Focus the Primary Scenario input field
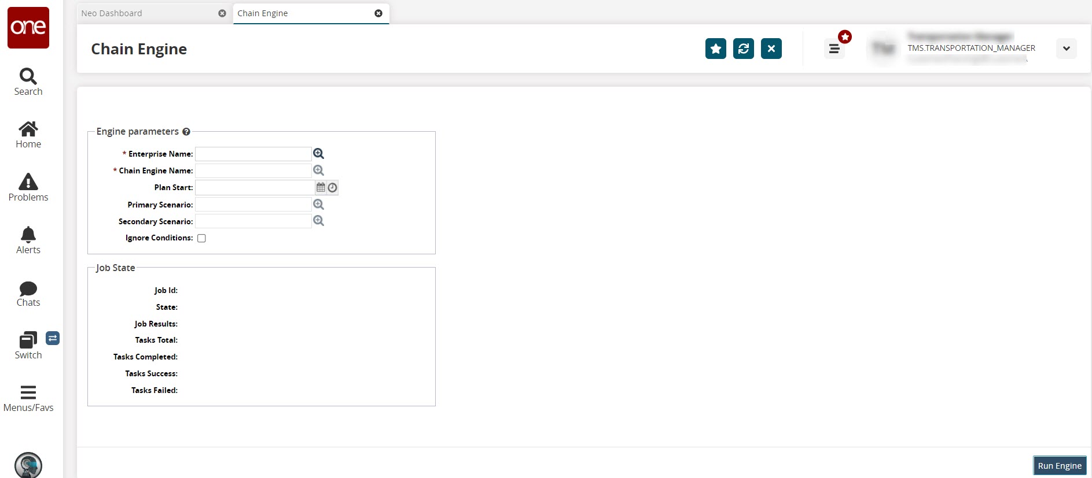1092x478 pixels. [253, 205]
